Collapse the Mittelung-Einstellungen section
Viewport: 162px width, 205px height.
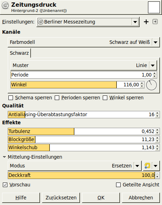5,157
